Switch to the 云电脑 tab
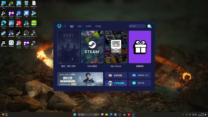Image resolution: width=208 pixels, height=117 pixels. [98, 26]
